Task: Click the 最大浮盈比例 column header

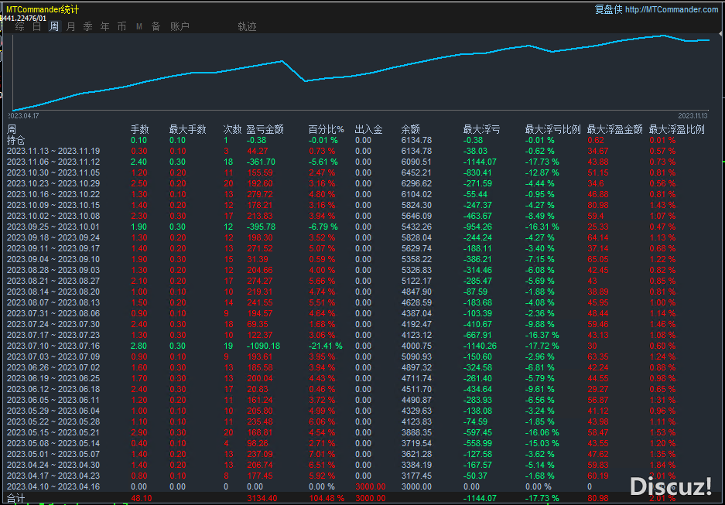Action: pyautogui.click(x=676, y=129)
